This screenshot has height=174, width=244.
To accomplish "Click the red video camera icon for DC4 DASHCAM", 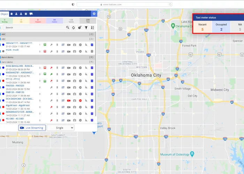I will pyautogui.click(x=69, y=100).
